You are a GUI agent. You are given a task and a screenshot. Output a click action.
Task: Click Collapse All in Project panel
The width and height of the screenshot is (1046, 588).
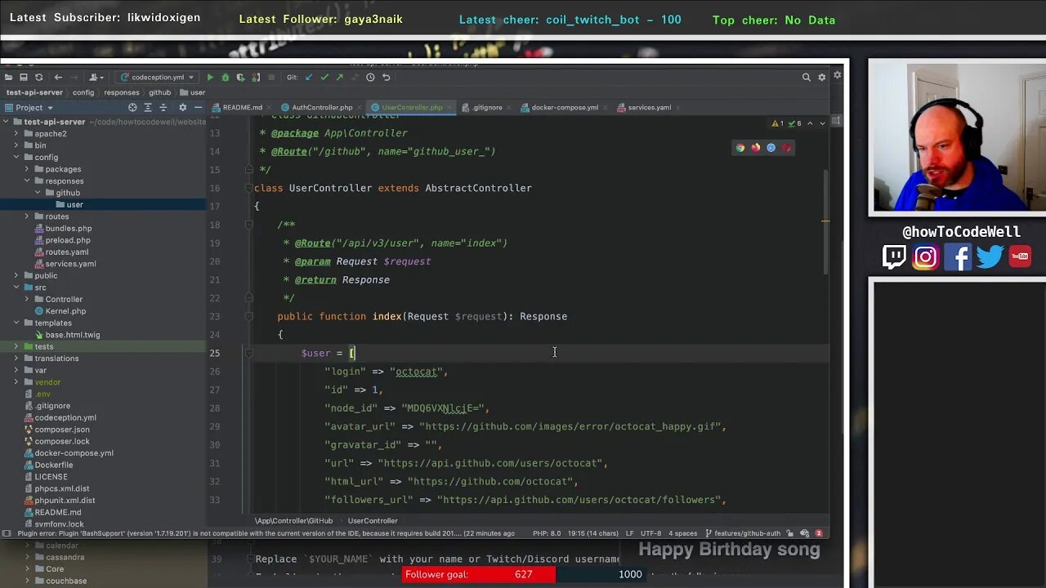point(163,107)
